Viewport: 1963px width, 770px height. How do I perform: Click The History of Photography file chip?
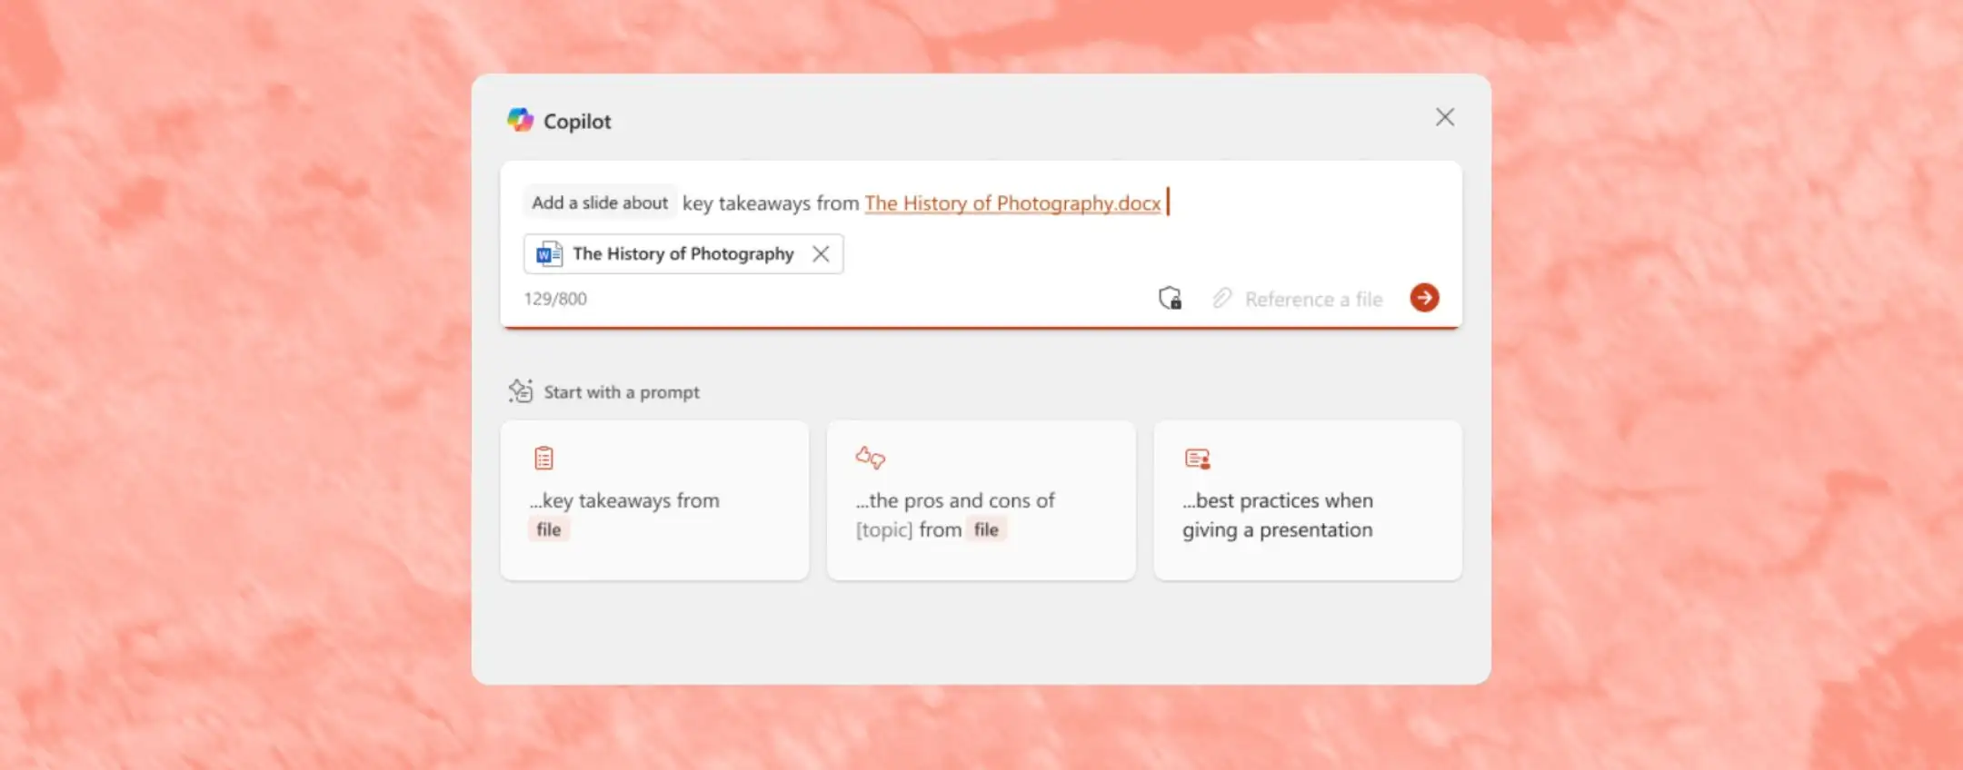click(x=683, y=254)
